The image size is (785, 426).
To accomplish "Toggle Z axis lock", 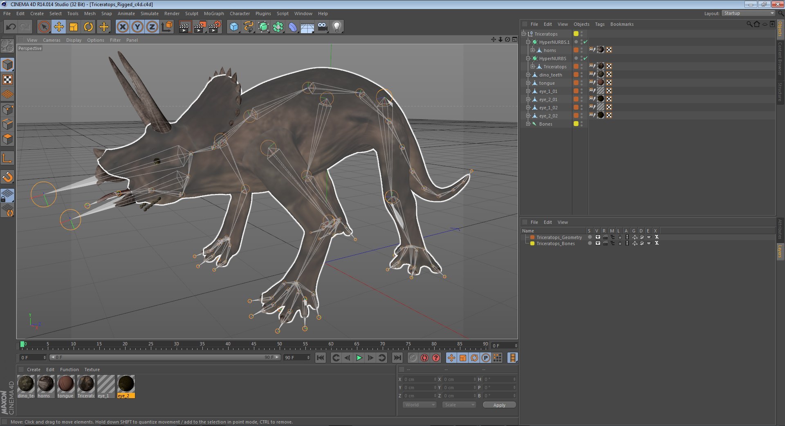I will coord(152,27).
